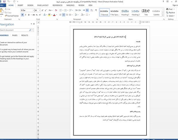Switch to the REFERENCES ribbon tab
178x140 pixels.
click(x=58, y=5)
